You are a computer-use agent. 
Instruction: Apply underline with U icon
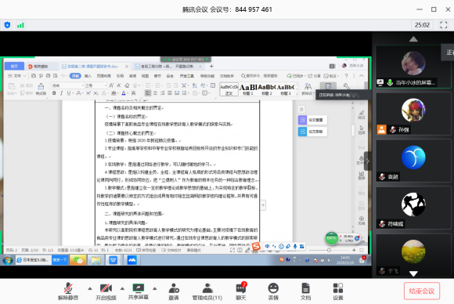point(69,93)
